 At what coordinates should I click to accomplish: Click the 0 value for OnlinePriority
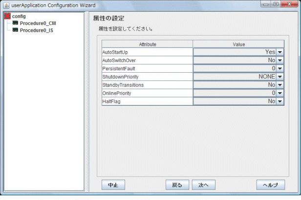click(274, 93)
